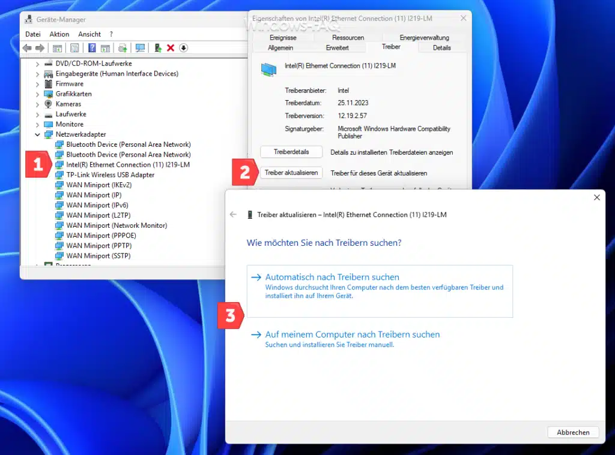
Task: Switch to the Ressourcen tab
Action: click(348, 38)
